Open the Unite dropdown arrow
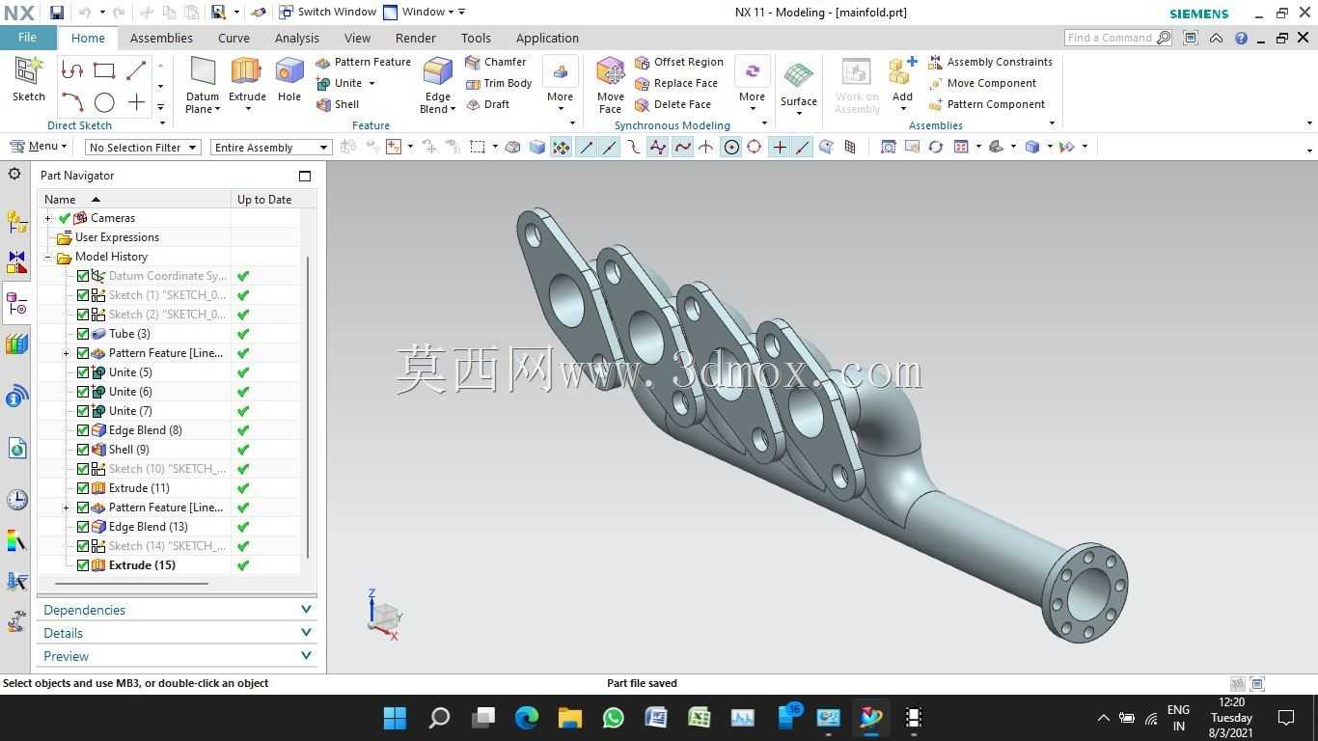The image size is (1318, 741). coord(371,84)
